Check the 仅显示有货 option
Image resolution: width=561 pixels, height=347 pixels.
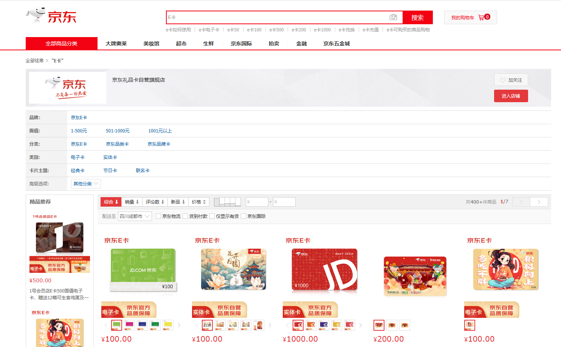[x=212, y=216]
